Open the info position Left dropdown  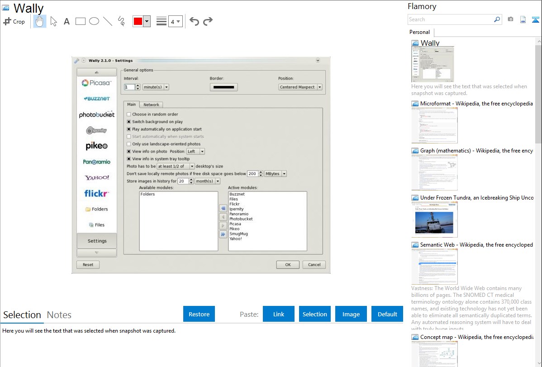click(x=195, y=152)
